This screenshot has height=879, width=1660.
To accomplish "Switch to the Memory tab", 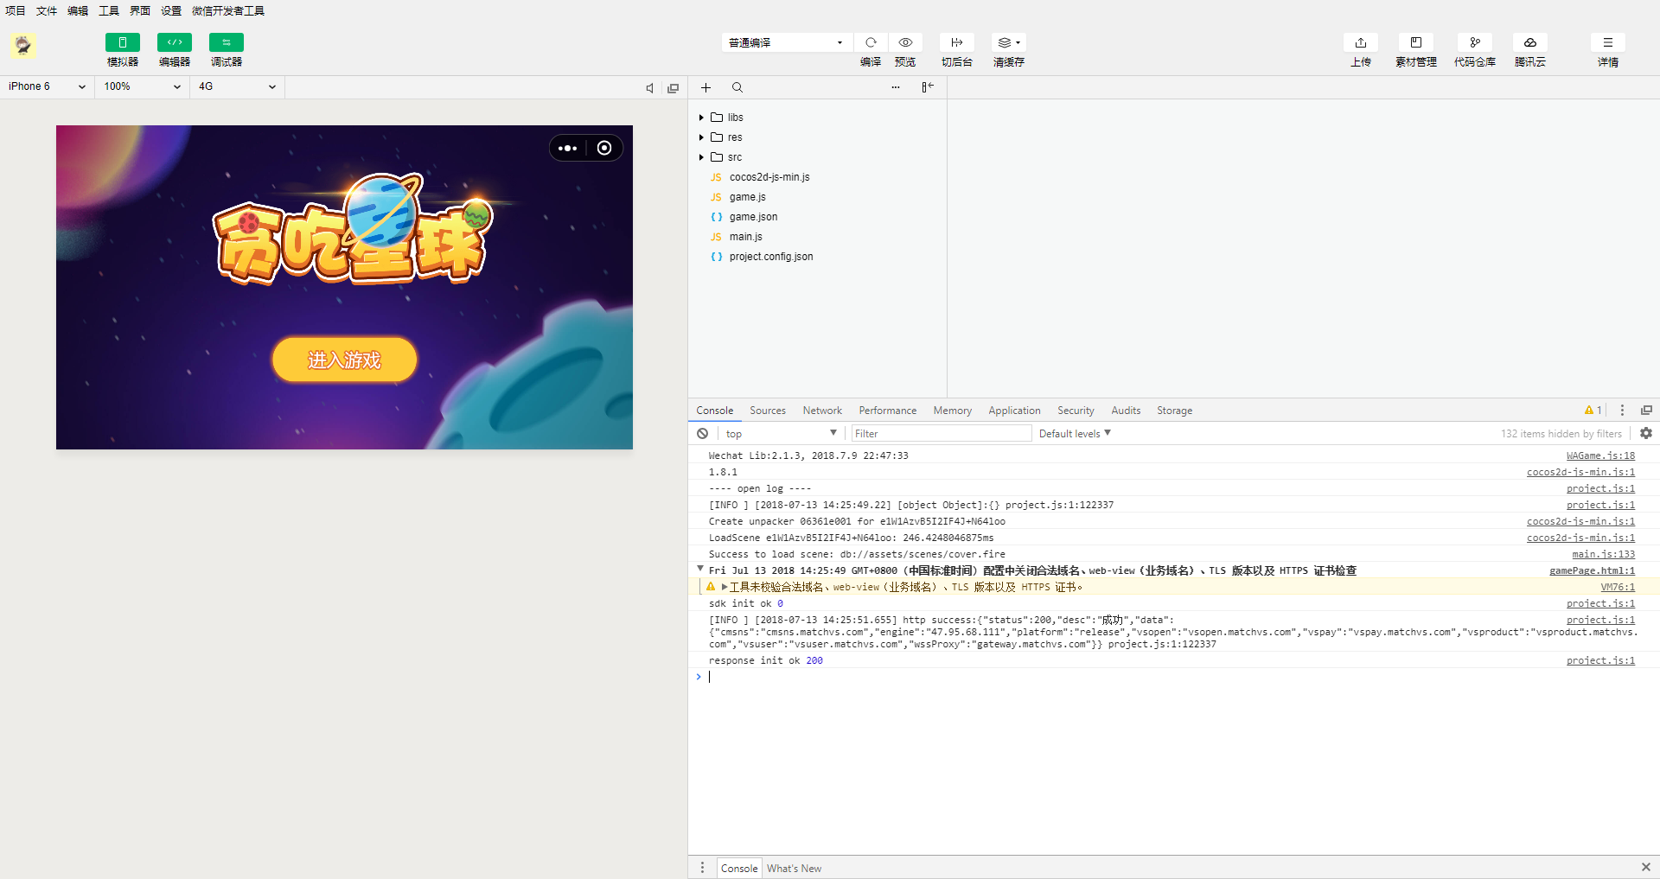I will click(953, 411).
